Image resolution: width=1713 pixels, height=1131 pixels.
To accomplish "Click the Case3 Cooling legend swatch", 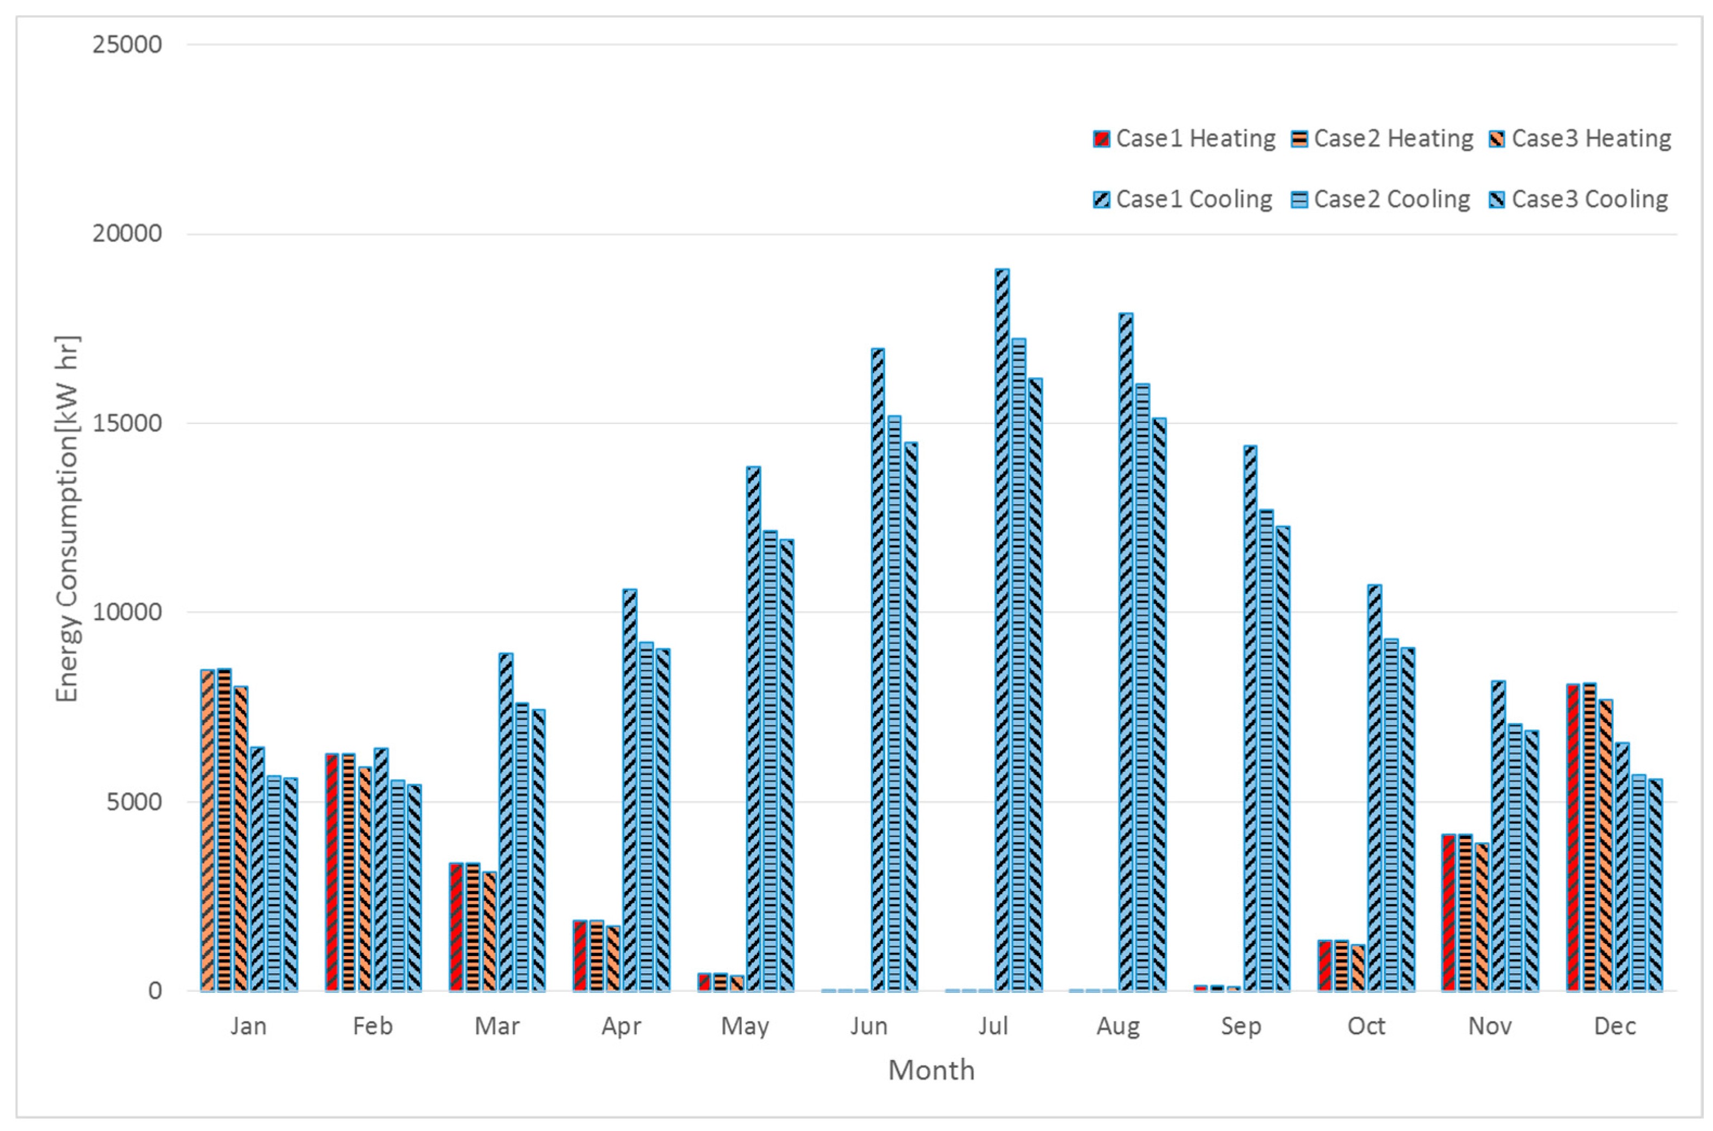I will tap(1497, 199).
